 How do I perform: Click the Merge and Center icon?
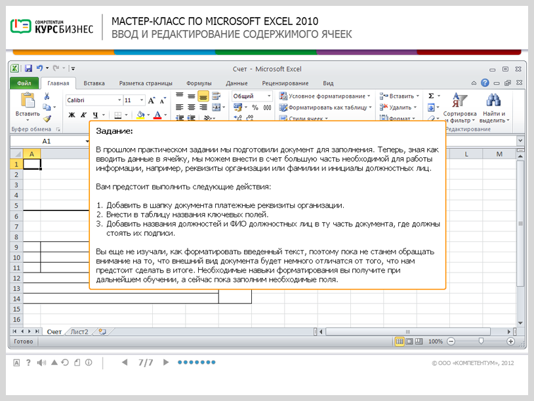(x=216, y=107)
